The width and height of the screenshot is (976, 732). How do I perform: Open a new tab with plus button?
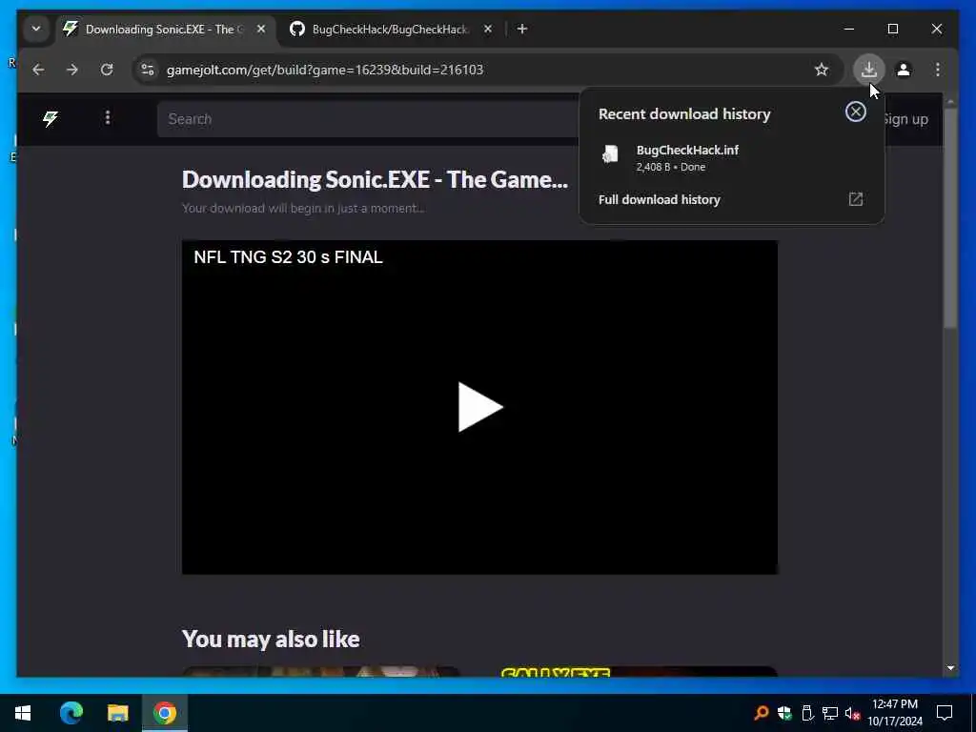(522, 30)
